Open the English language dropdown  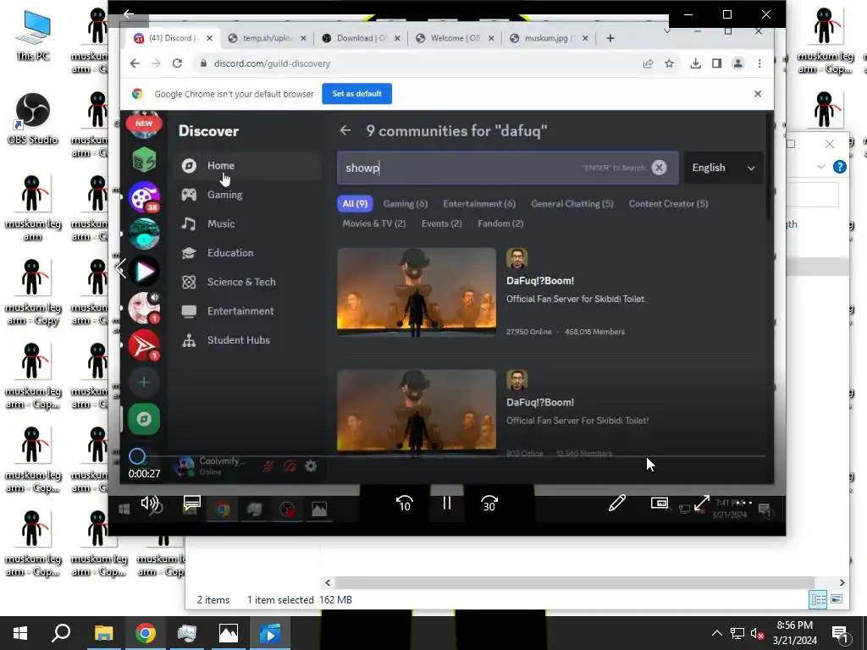pos(723,168)
